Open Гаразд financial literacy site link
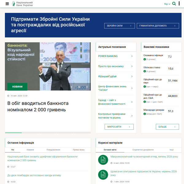184x184 pixels. [112, 102]
